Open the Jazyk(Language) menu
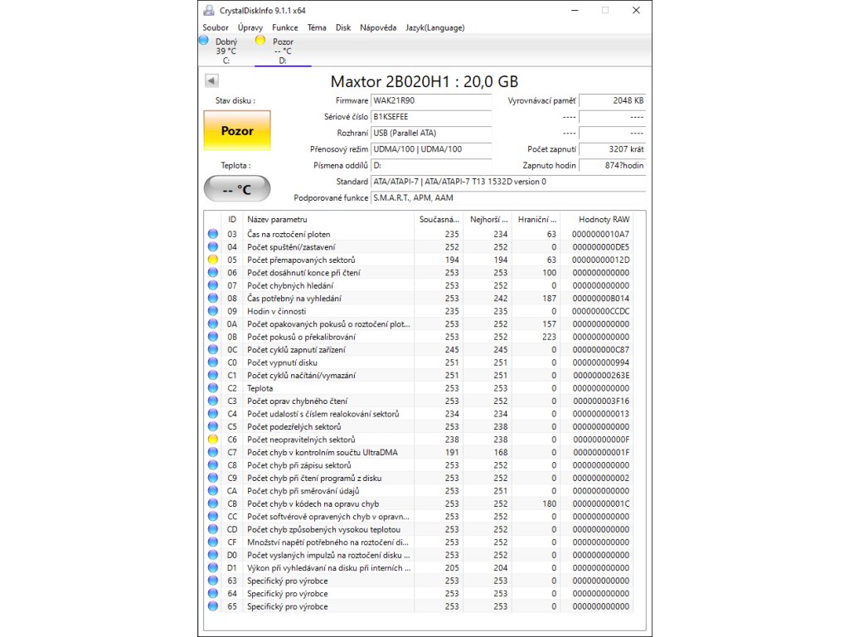This screenshot has width=849, height=637. point(434,27)
